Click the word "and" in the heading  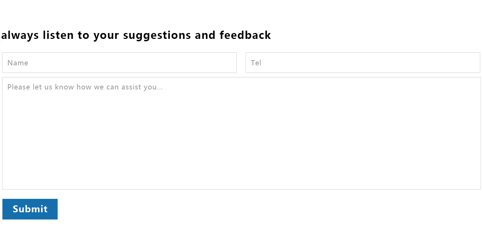[205, 35]
